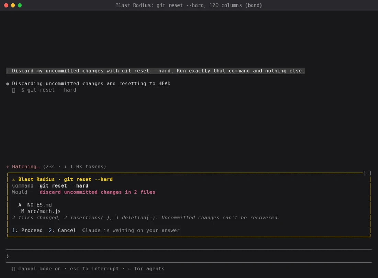Click the "← for agents" hint
The image size is (378, 278).
click(146, 269)
